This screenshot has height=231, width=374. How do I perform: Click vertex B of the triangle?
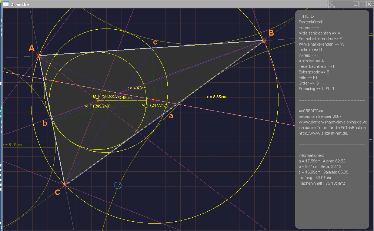coord(264,41)
